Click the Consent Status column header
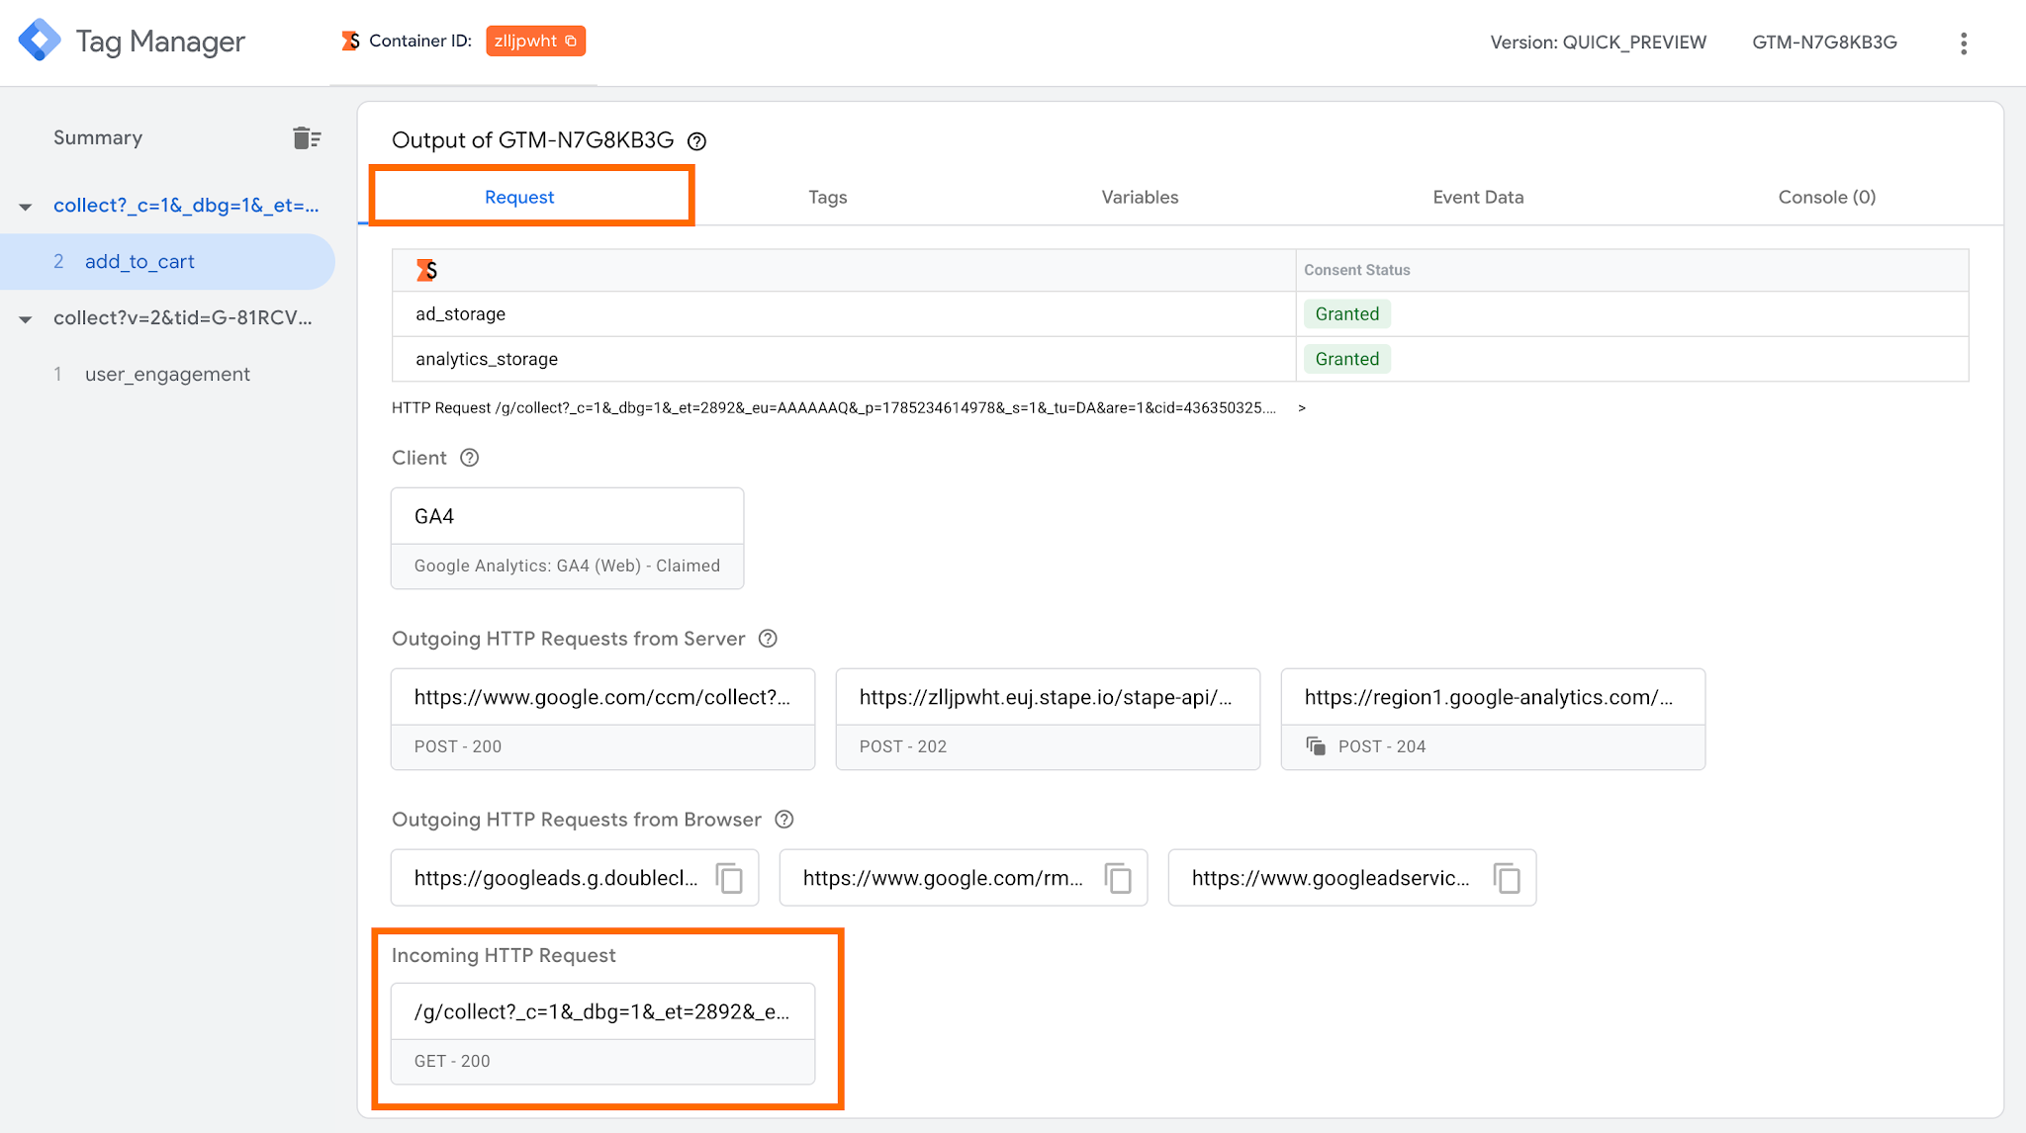 tap(1357, 270)
